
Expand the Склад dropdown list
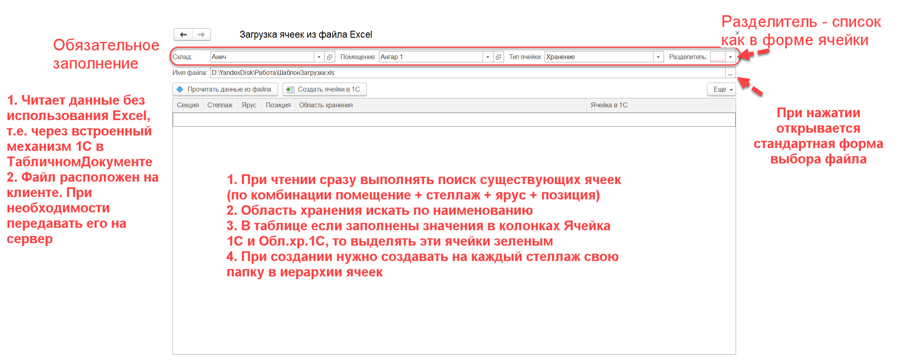click(x=319, y=57)
